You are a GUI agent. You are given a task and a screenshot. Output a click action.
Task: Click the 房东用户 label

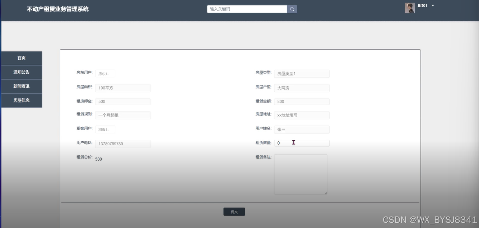pos(84,73)
